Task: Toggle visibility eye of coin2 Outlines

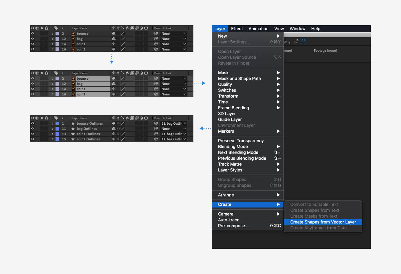Action: (32, 139)
